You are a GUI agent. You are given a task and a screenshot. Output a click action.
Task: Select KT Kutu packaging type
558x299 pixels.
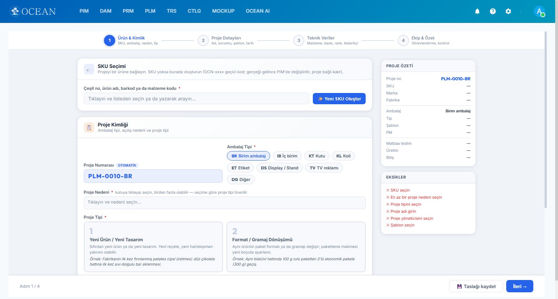pyautogui.click(x=317, y=156)
